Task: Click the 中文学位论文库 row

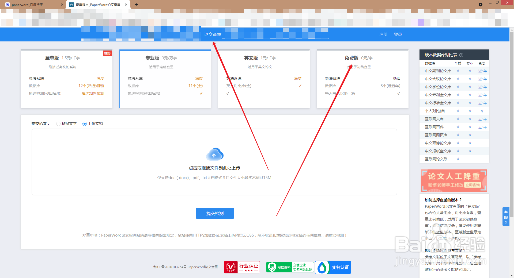Action: 454,87
